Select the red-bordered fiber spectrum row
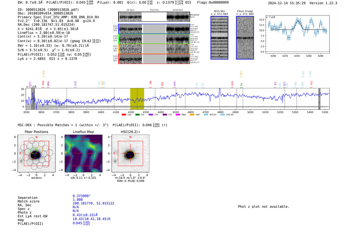Viewport: 355px width, 241px height. [x=154, y=59]
